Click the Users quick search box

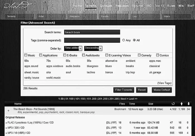tap(176, 16)
